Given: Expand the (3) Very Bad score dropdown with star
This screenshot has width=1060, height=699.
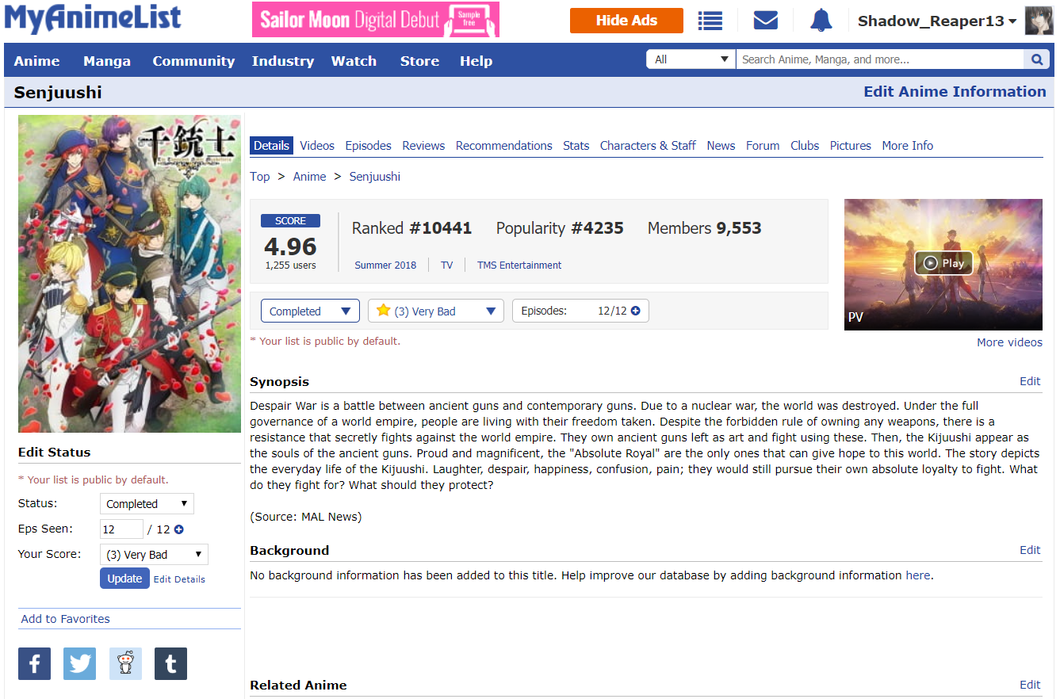Looking at the screenshot, I should coord(435,311).
